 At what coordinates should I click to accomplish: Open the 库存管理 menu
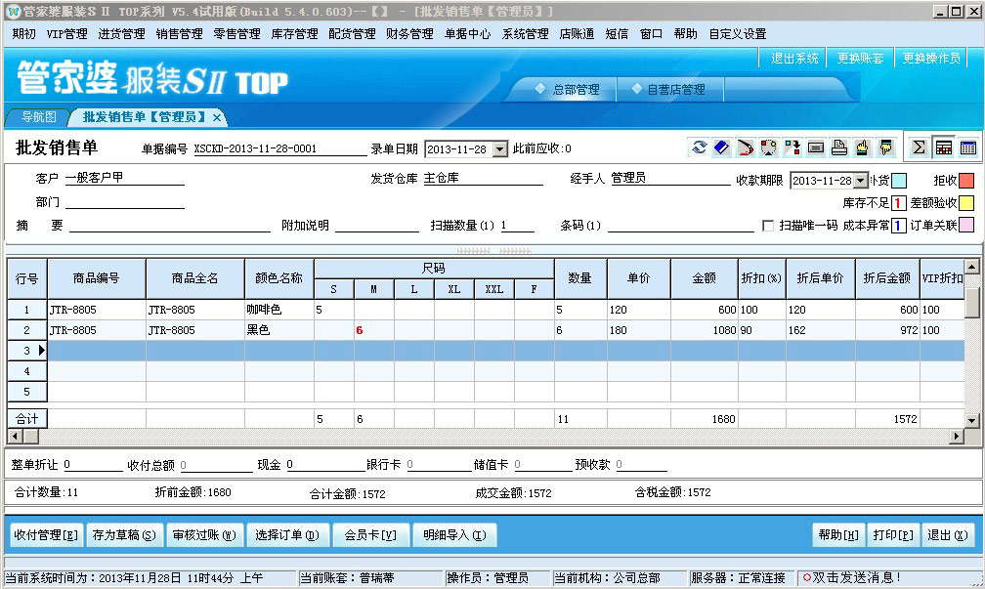point(294,33)
